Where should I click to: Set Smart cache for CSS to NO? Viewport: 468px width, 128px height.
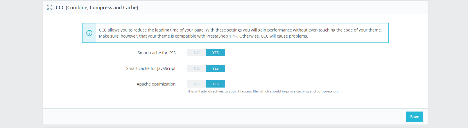click(x=197, y=53)
